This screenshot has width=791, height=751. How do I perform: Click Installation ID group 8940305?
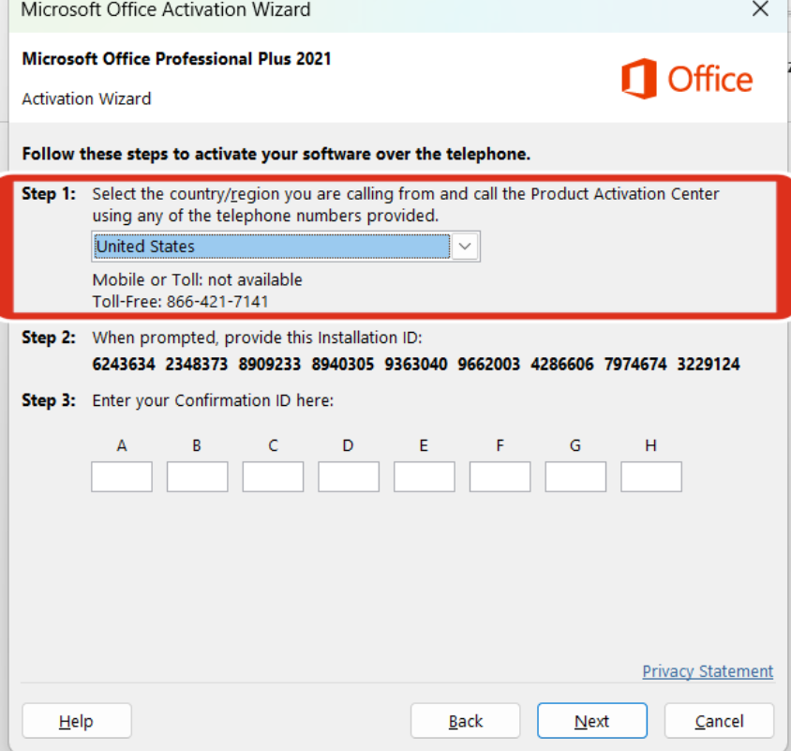click(x=343, y=364)
